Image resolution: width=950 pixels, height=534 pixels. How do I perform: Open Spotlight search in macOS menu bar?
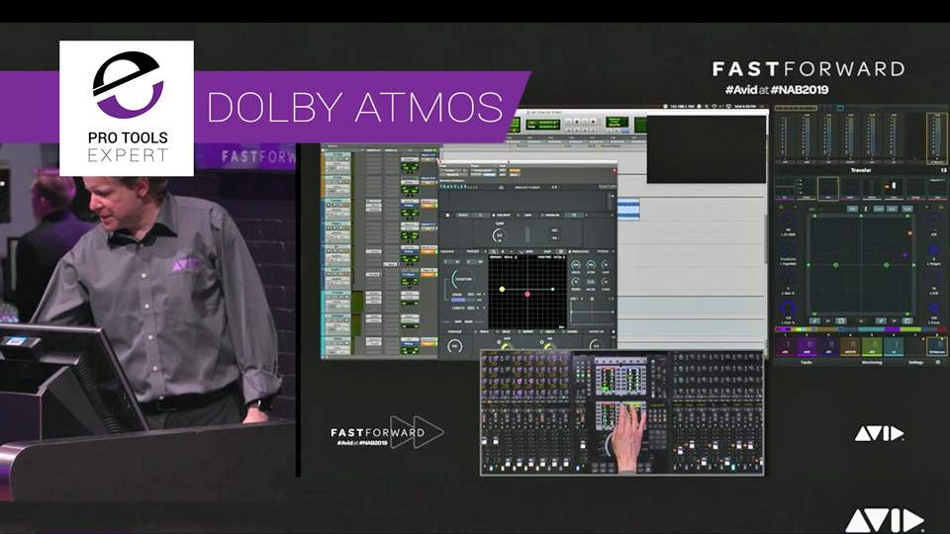(x=707, y=107)
